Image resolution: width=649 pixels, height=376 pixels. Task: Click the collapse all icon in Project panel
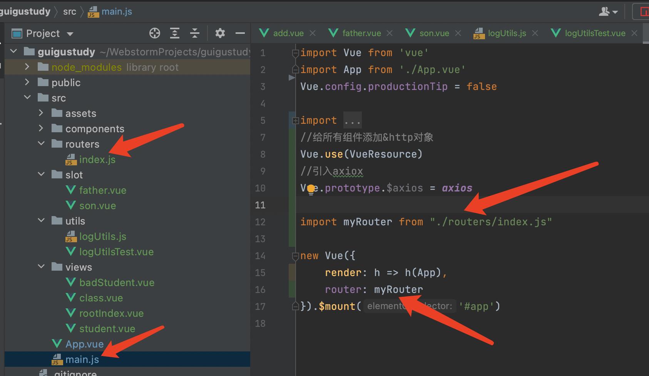[195, 33]
